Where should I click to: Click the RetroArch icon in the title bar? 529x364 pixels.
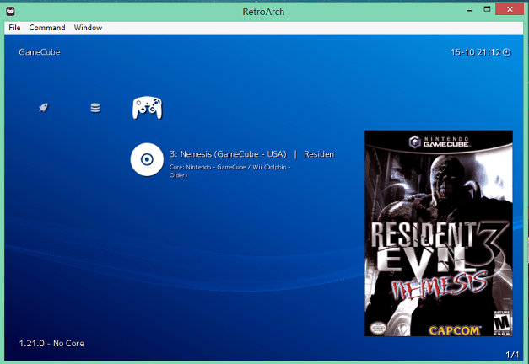(11, 10)
